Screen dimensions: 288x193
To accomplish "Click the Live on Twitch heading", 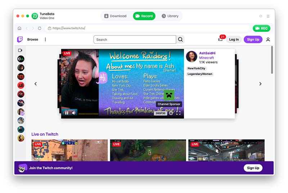I will [45, 134].
